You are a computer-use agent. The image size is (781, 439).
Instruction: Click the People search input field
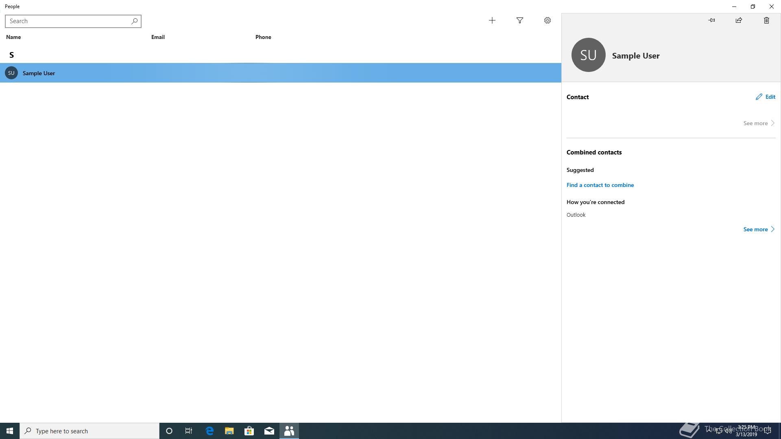[x=68, y=21]
